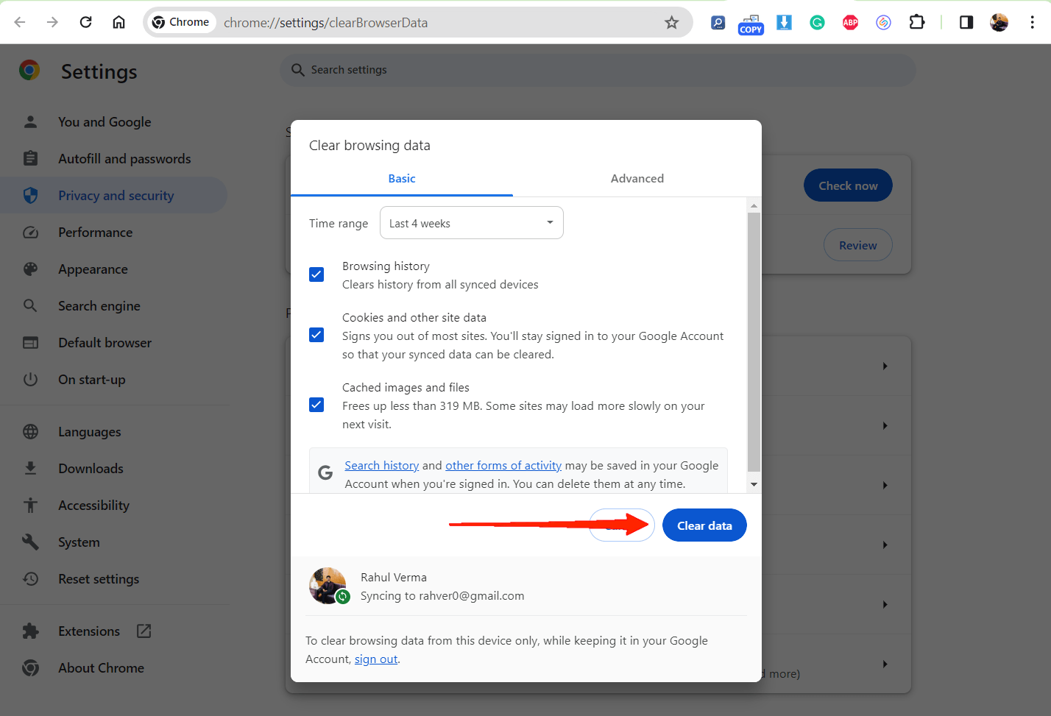This screenshot has width=1051, height=716.
Task: Open the Time range dropdown
Action: (x=472, y=223)
